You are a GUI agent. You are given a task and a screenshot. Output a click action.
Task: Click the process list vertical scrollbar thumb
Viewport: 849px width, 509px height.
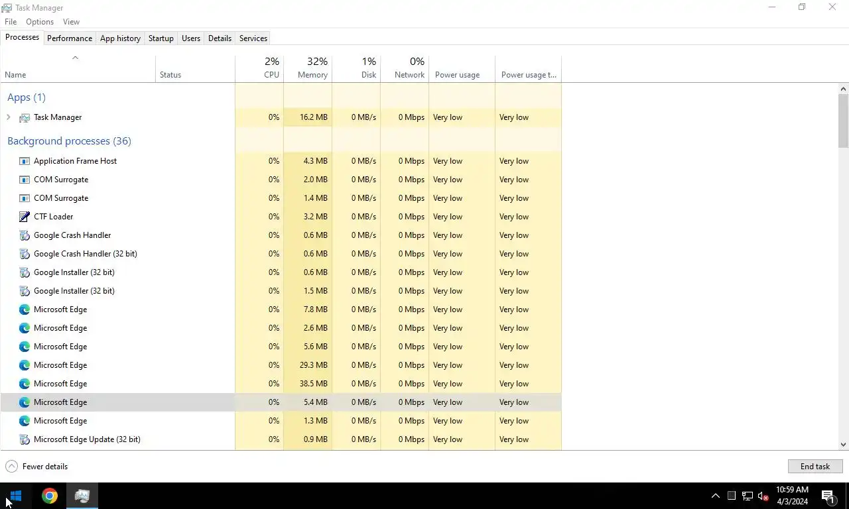tap(843, 121)
